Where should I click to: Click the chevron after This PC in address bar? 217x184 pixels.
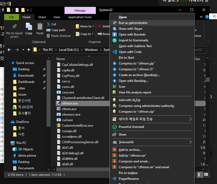tap(56, 50)
